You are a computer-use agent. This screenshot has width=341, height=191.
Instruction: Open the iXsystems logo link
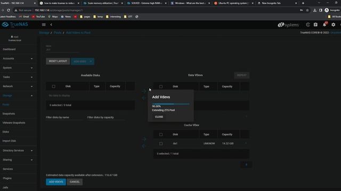tap(288, 25)
